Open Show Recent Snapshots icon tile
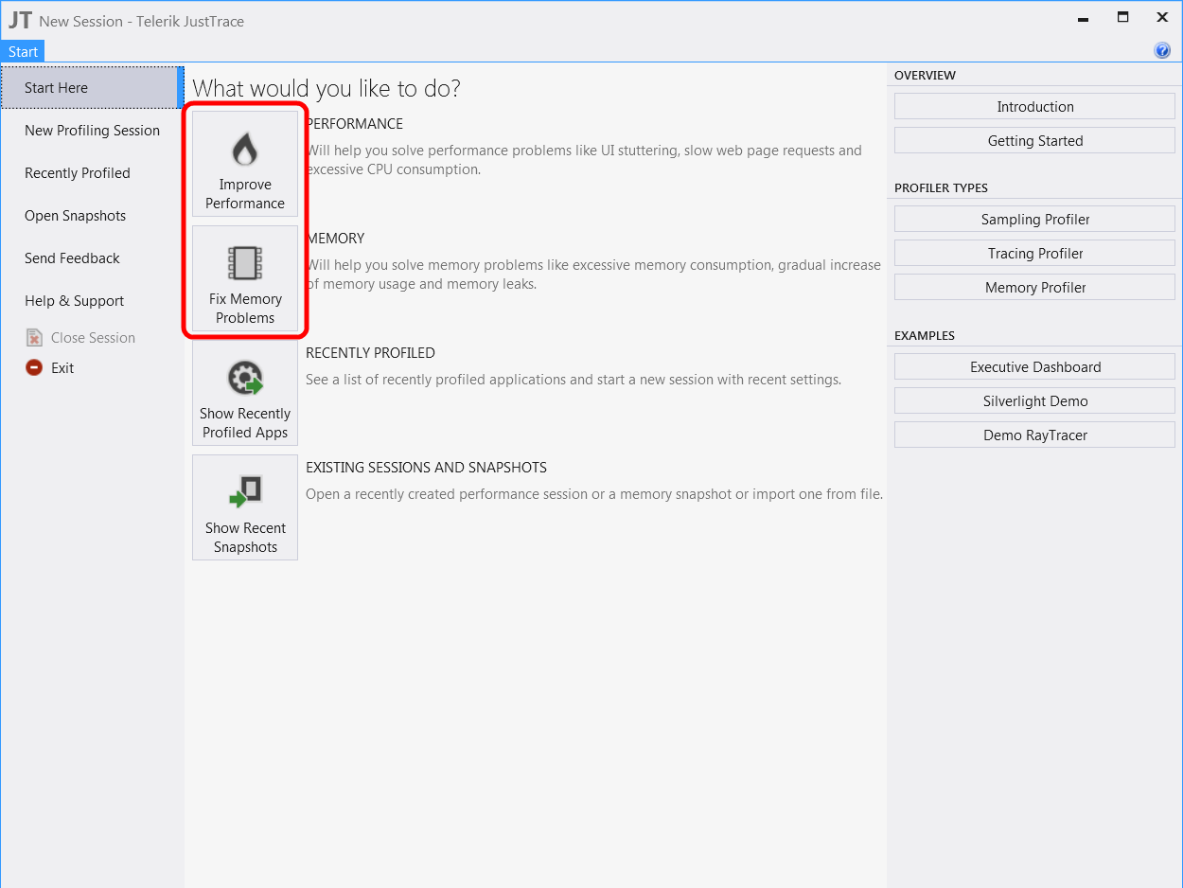 pos(245,507)
